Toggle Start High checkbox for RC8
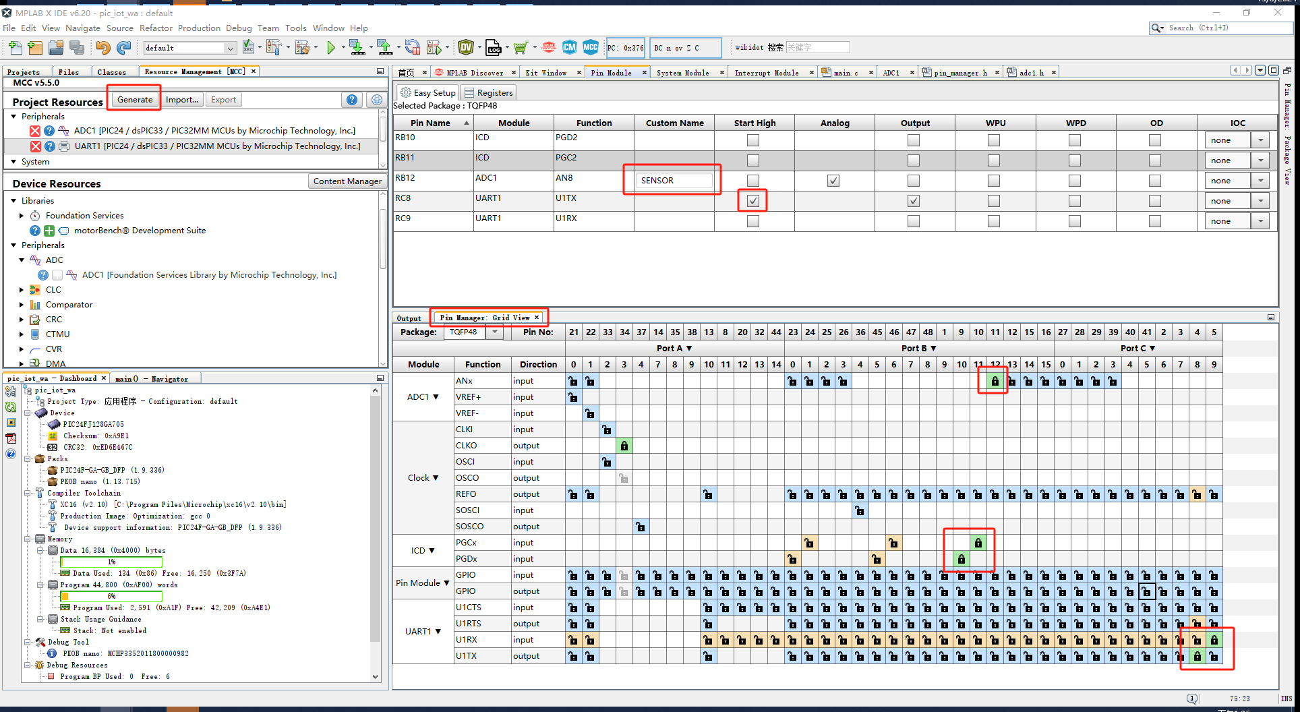Screen dimensions: 1300x712 coord(753,201)
